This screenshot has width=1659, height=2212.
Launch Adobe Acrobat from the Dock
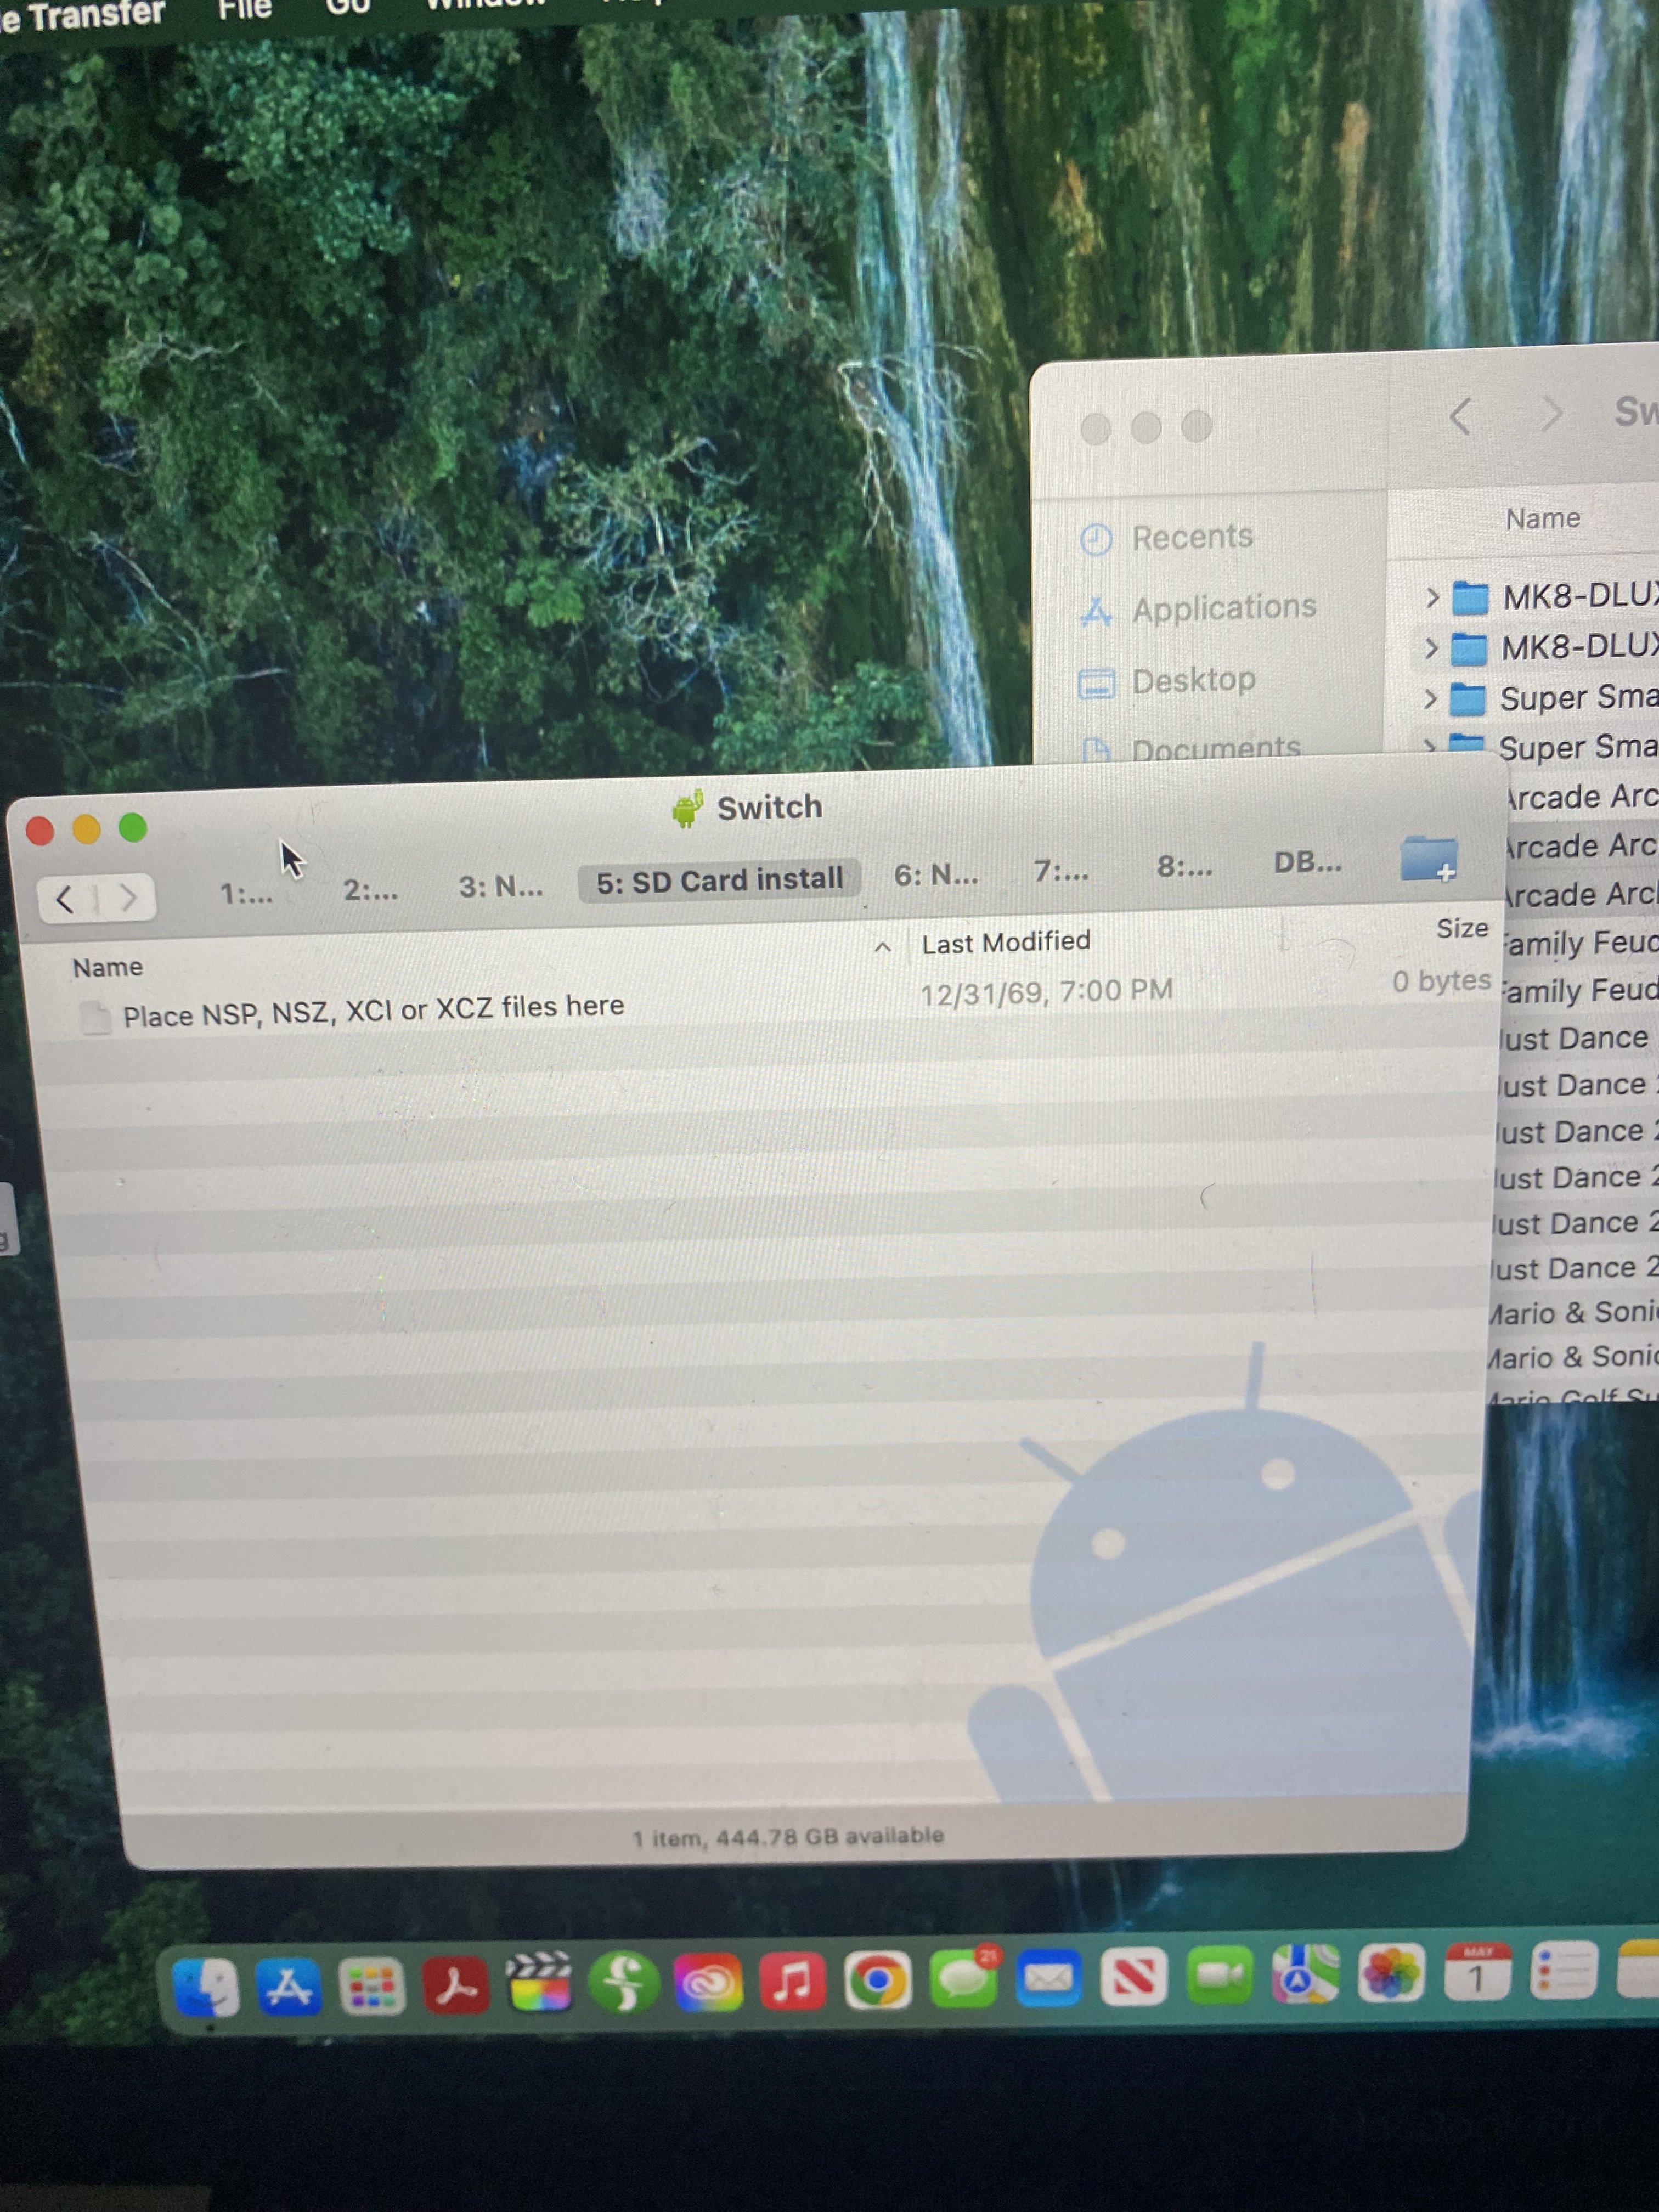coord(456,1984)
